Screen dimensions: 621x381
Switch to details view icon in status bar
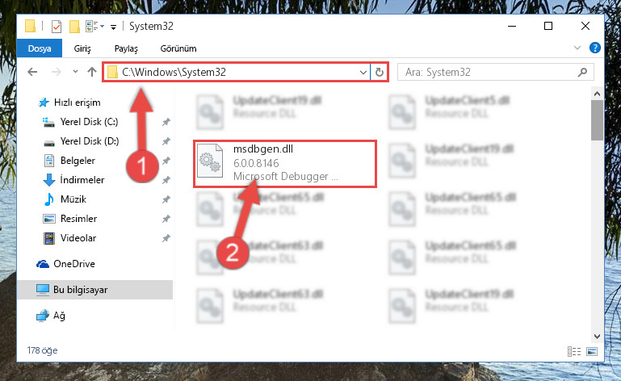[574, 351]
